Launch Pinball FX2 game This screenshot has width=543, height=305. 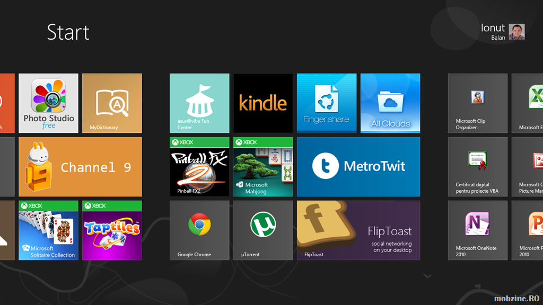[199, 167]
